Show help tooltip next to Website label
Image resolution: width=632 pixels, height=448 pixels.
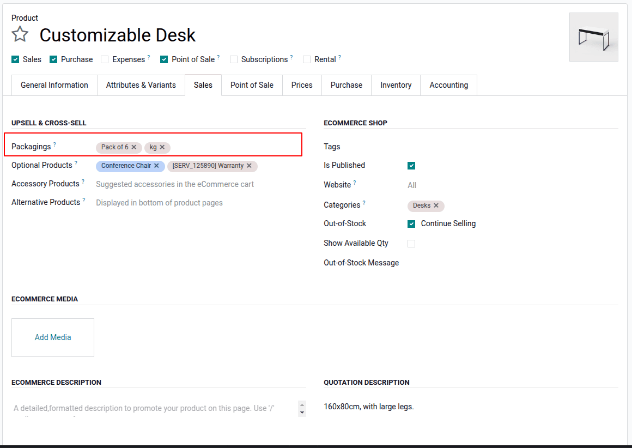(355, 183)
